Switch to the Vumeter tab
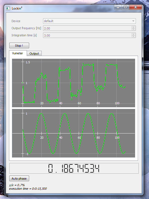The height and width of the screenshot is (199, 149). pyautogui.click(x=18, y=53)
